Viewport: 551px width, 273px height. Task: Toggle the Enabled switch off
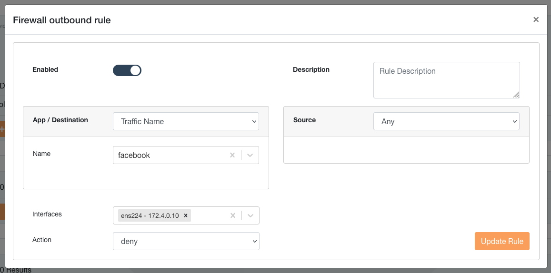tap(127, 70)
